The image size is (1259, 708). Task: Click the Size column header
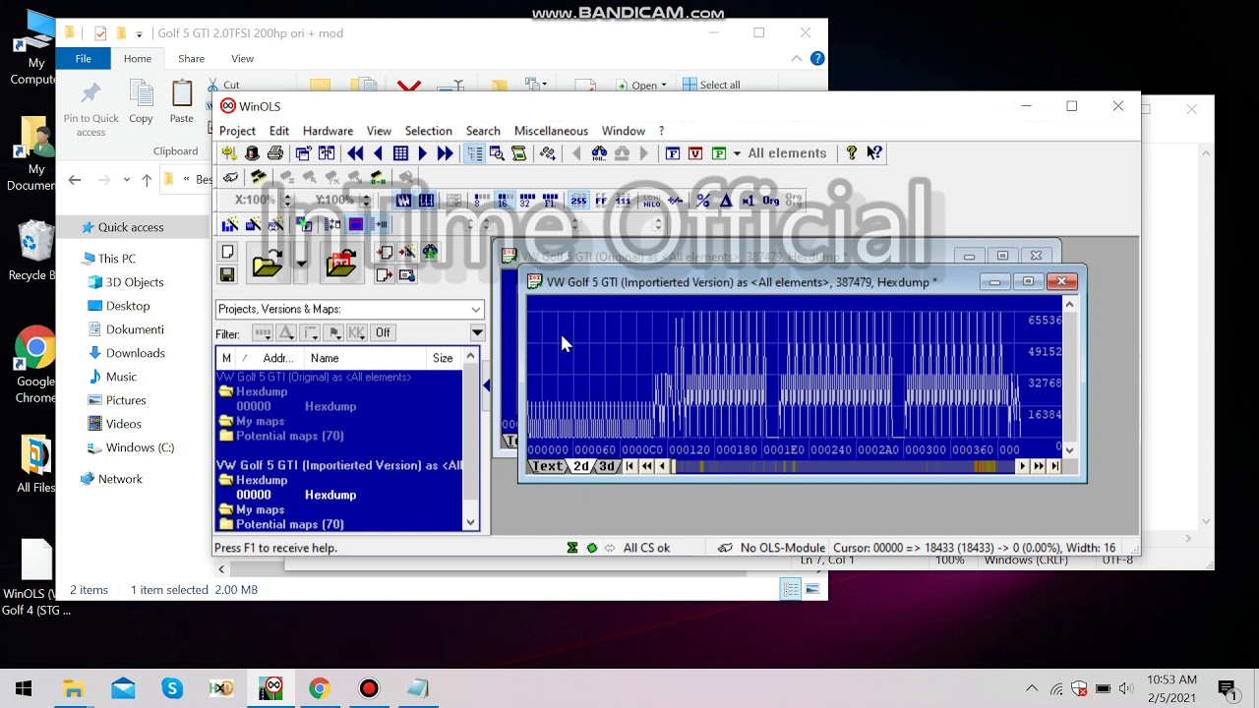(443, 358)
